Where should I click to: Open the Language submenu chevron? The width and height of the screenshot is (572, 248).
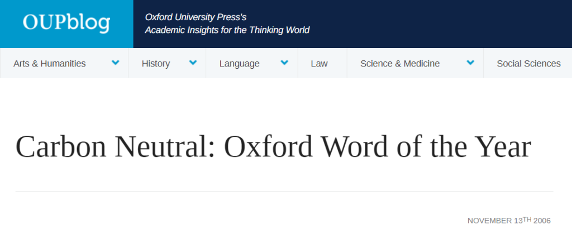(x=284, y=63)
